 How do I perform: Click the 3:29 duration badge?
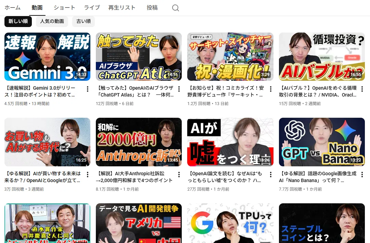coord(265,75)
